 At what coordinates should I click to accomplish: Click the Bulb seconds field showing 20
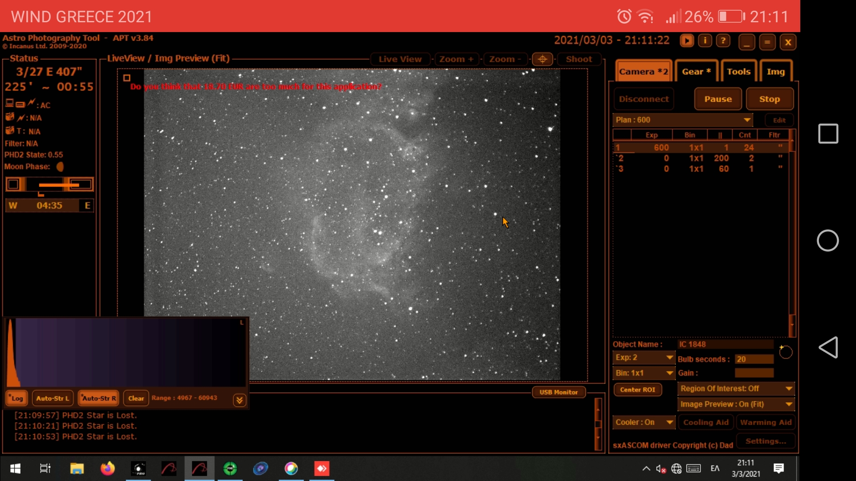coord(754,359)
